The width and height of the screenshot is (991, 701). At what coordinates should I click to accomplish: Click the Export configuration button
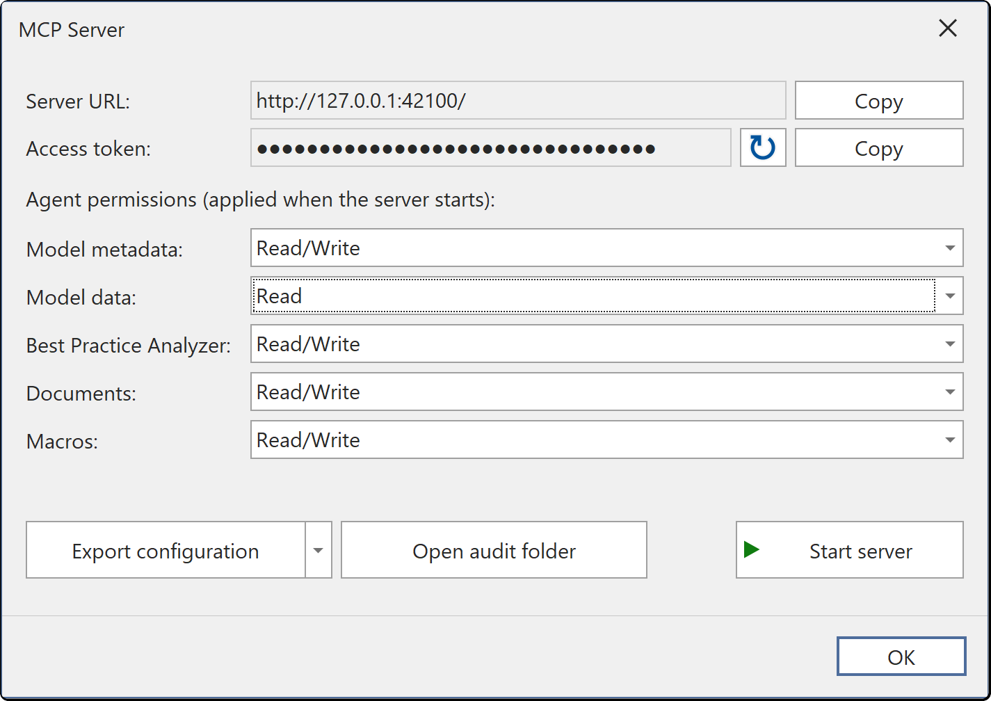click(166, 550)
